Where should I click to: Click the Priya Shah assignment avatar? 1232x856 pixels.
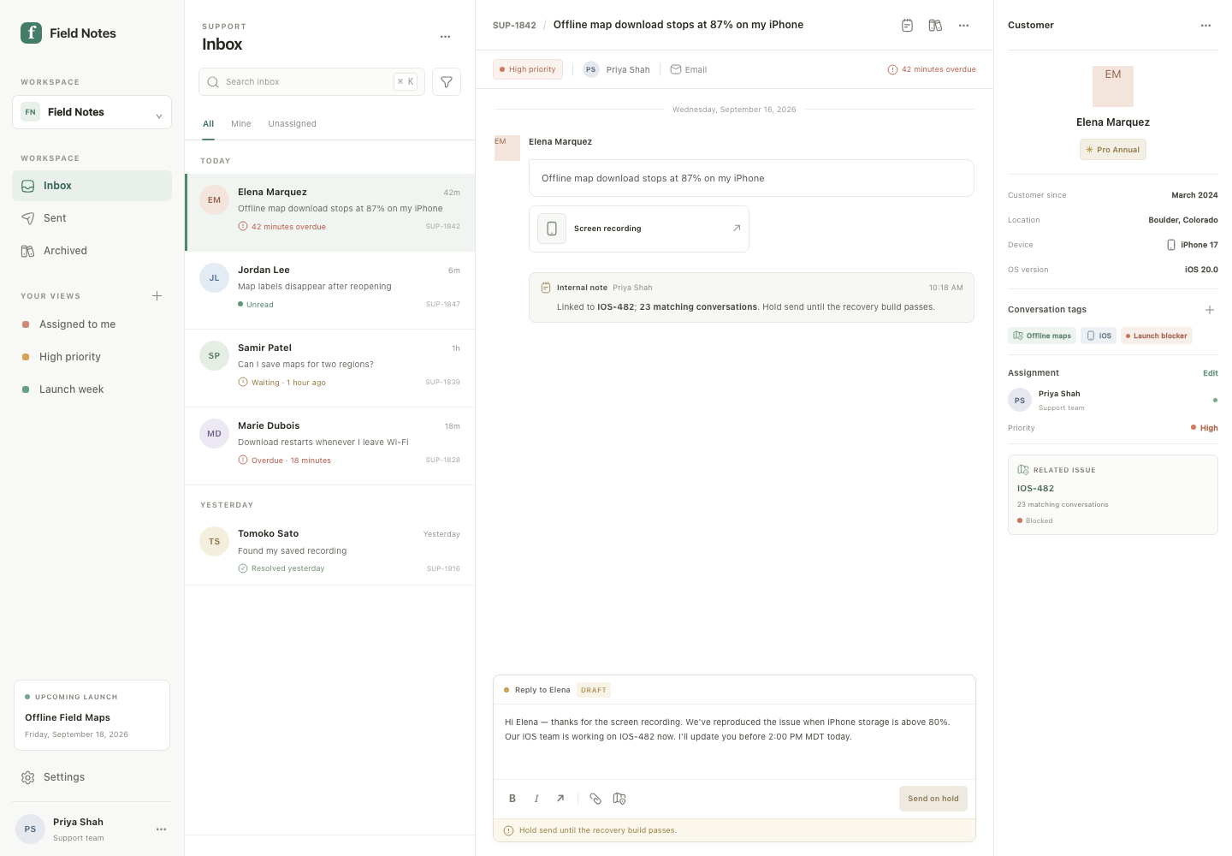click(x=1020, y=401)
